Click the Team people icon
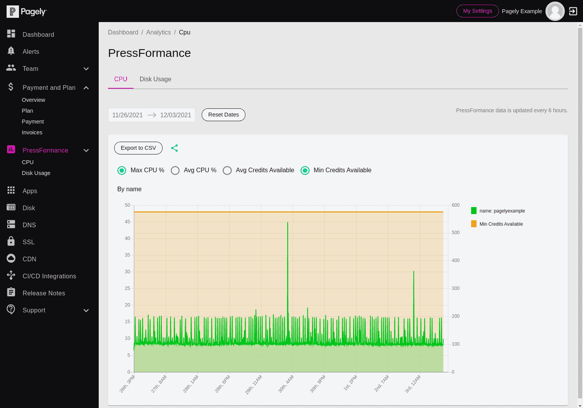583x408 pixels. [x=11, y=68]
